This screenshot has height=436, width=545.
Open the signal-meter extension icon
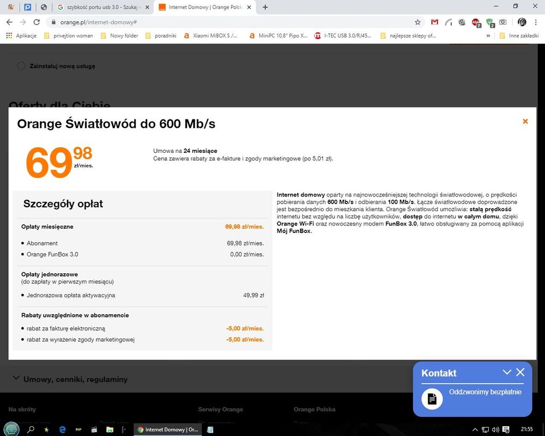point(448,22)
